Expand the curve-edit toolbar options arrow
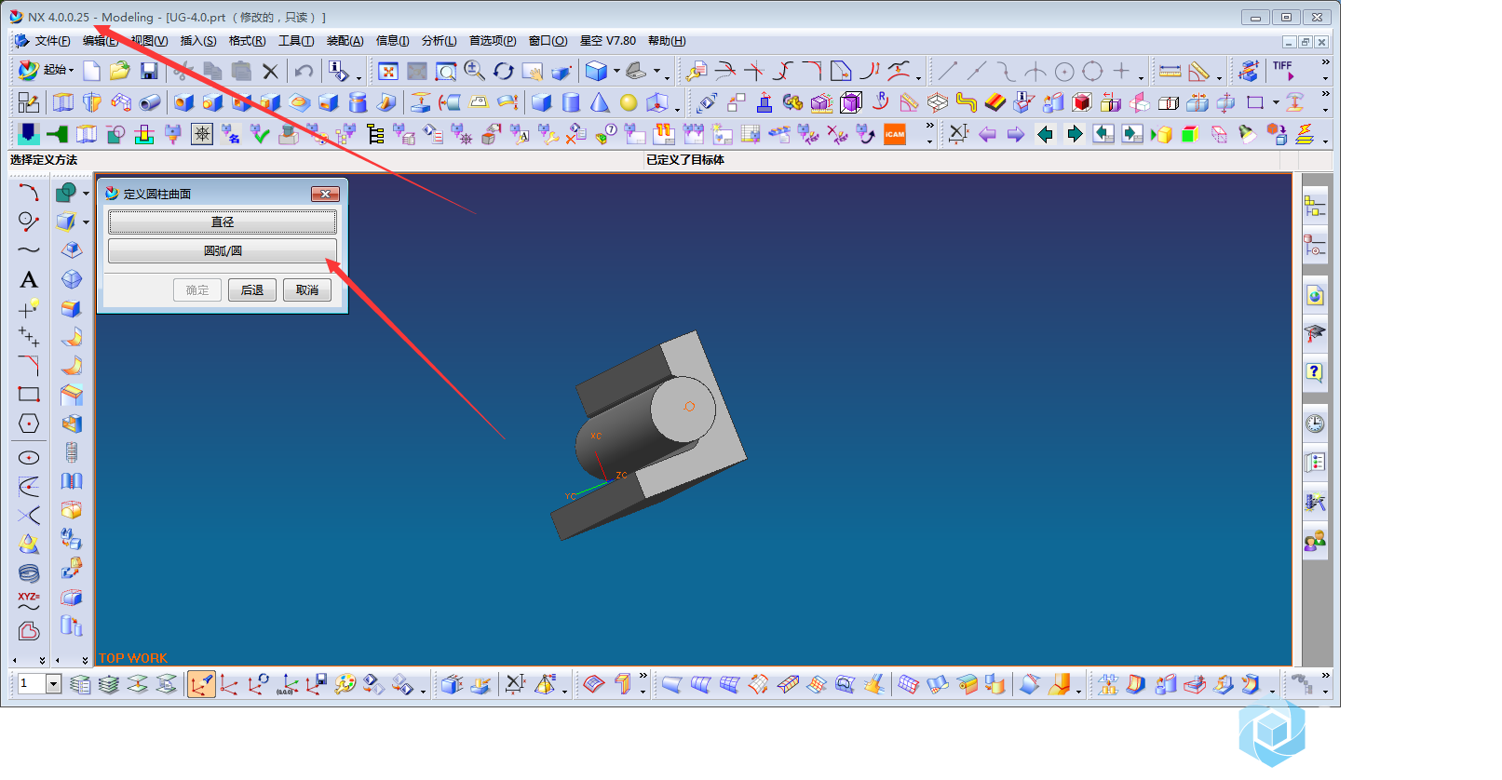The height and width of the screenshot is (780, 1502). (x=918, y=77)
